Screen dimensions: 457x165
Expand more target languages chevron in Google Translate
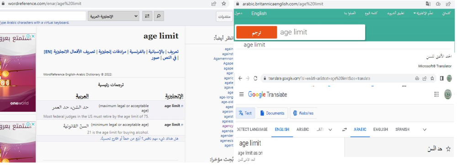(x=425, y=129)
